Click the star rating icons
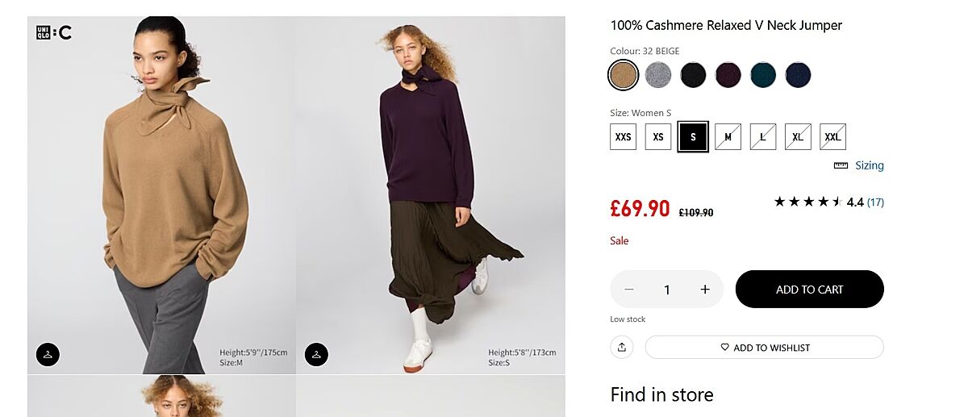 [x=808, y=202]
